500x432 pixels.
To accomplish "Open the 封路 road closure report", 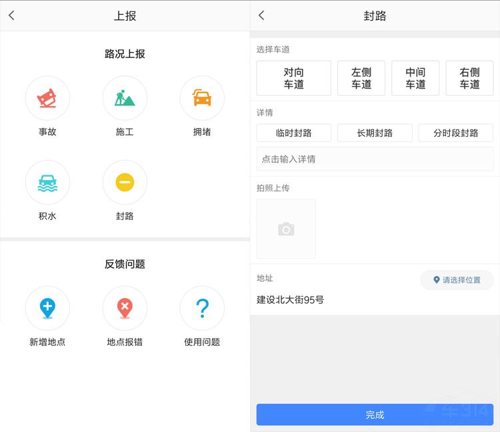I will point(125,183).
